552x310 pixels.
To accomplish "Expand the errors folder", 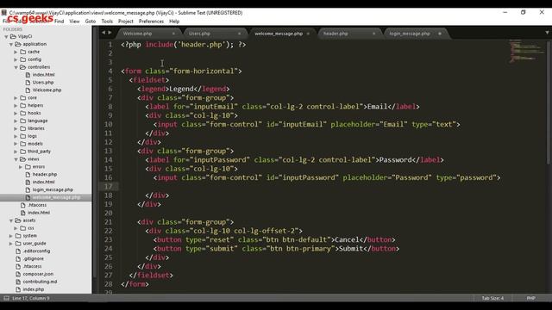I will pyautogui.click(x=21, y=167).
